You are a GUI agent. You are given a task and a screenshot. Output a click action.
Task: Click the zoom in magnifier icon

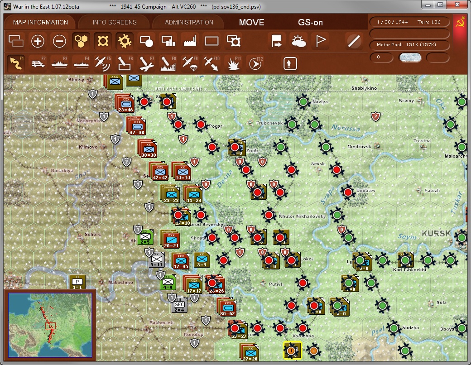pos(38,41)
